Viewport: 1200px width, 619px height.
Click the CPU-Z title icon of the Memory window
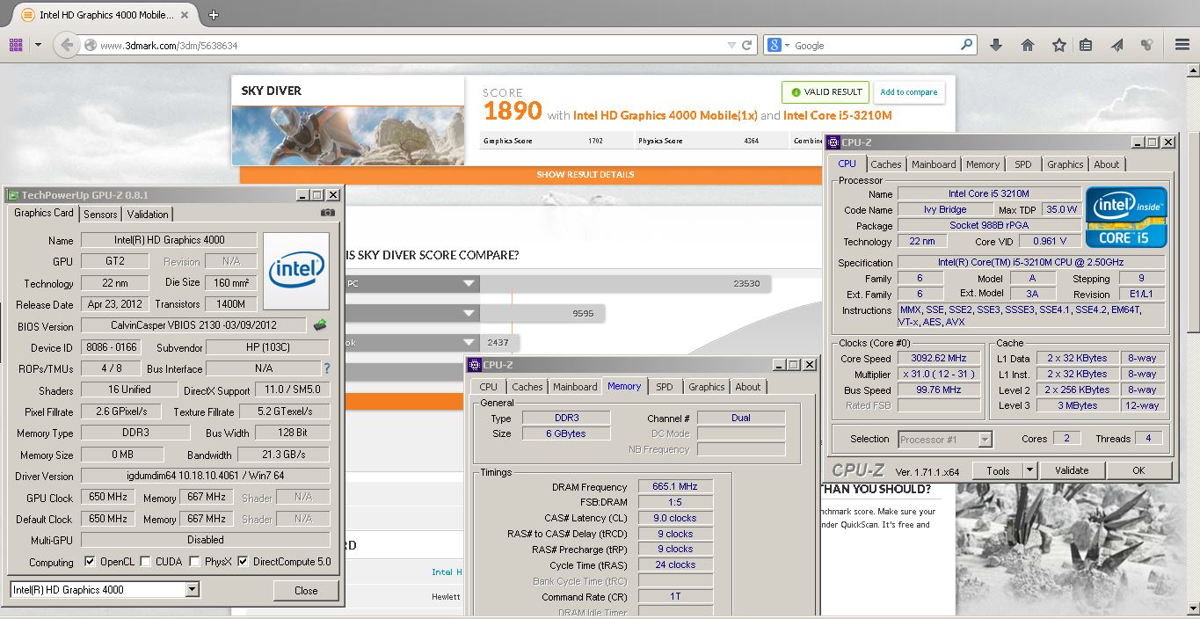tap(475, 364)
